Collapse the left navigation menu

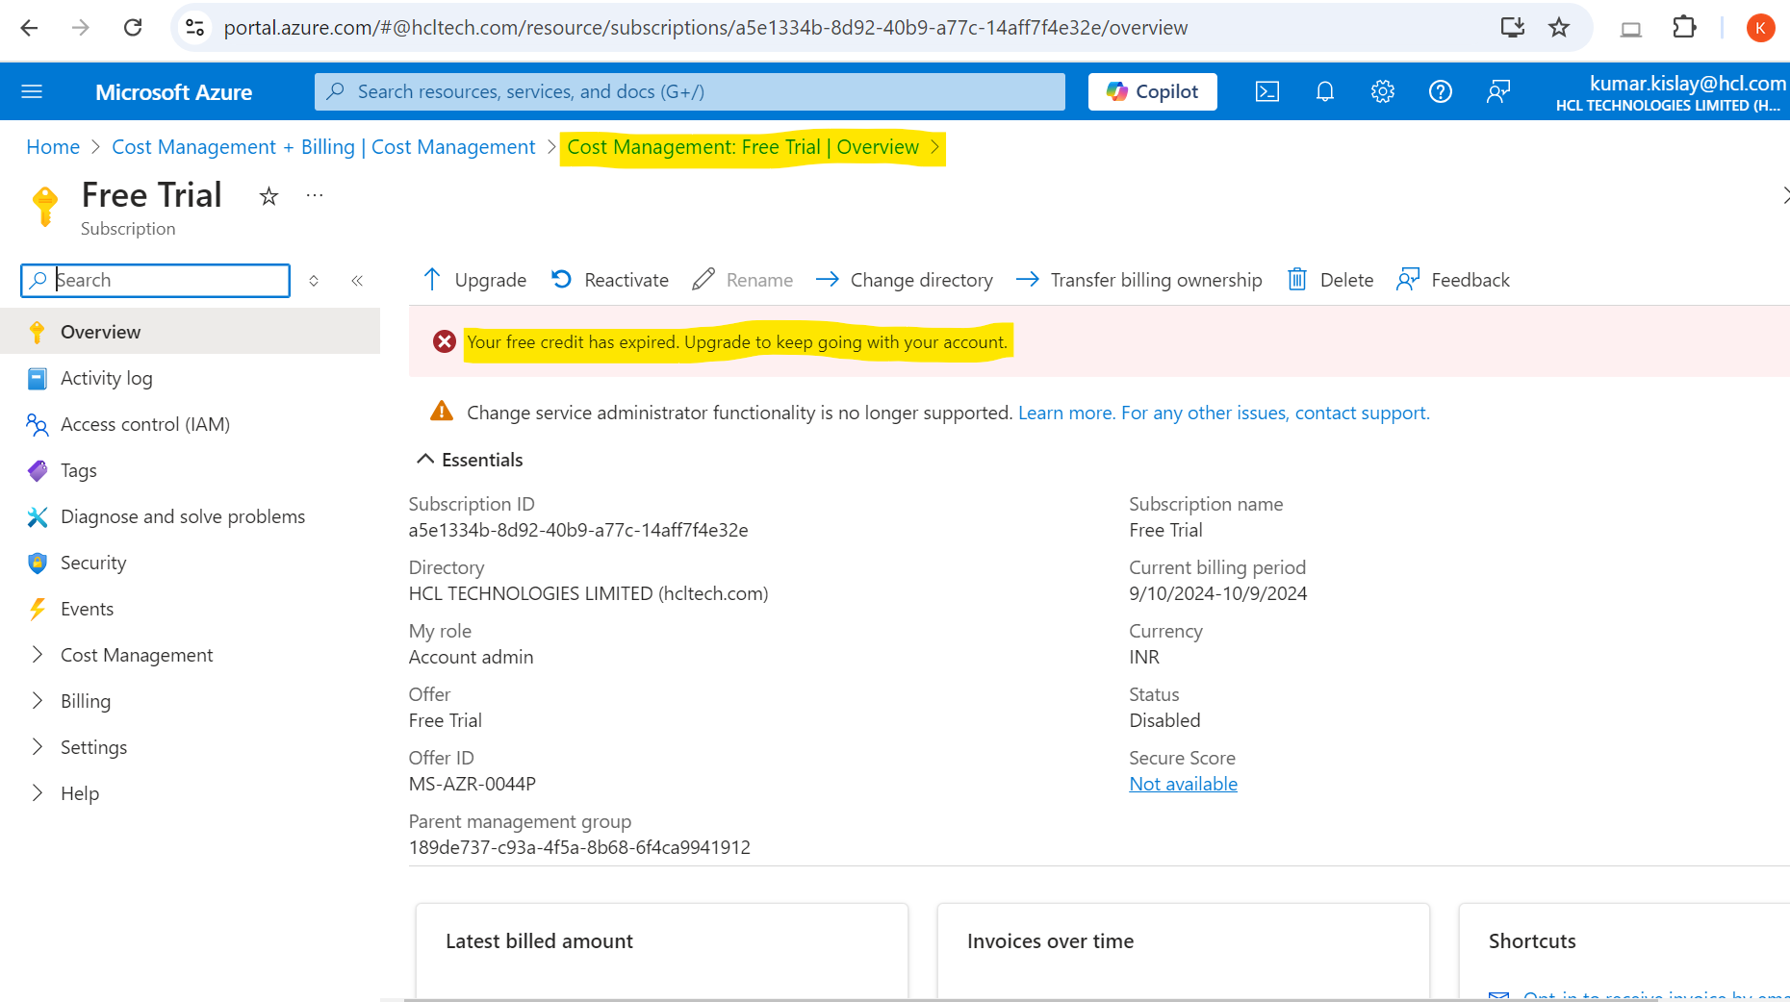pyautogui.click(x=357, y=281)
